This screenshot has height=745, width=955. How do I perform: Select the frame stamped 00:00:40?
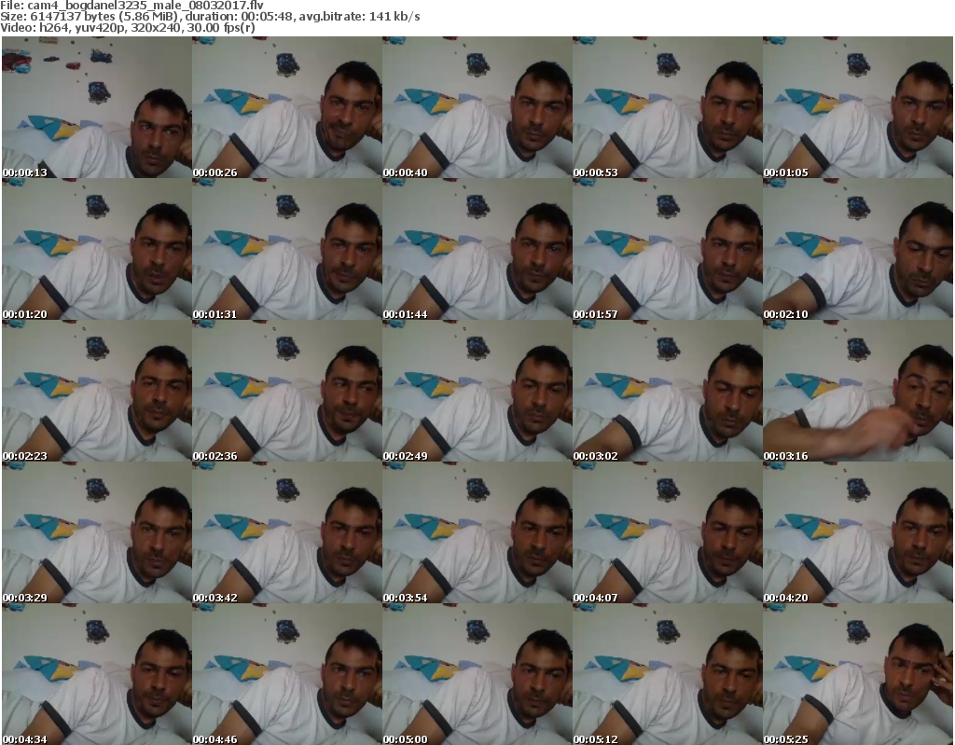tap(477, 107)
